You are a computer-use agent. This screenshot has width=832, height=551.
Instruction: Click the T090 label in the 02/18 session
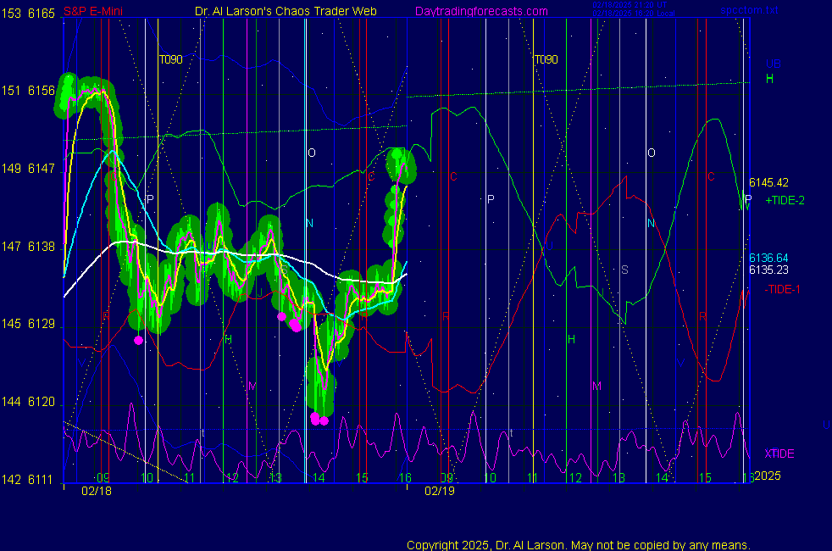click(171, 59)
